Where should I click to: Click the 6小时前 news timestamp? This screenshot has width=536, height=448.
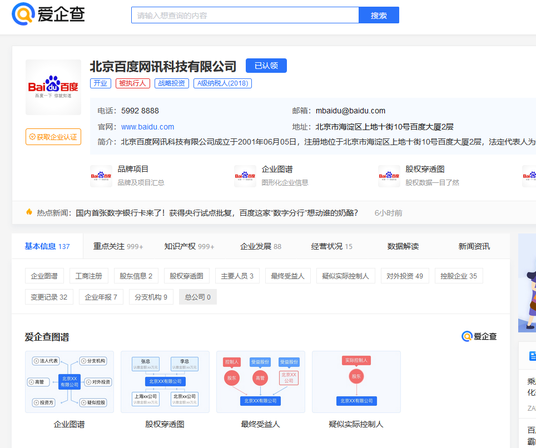point(388,213)
